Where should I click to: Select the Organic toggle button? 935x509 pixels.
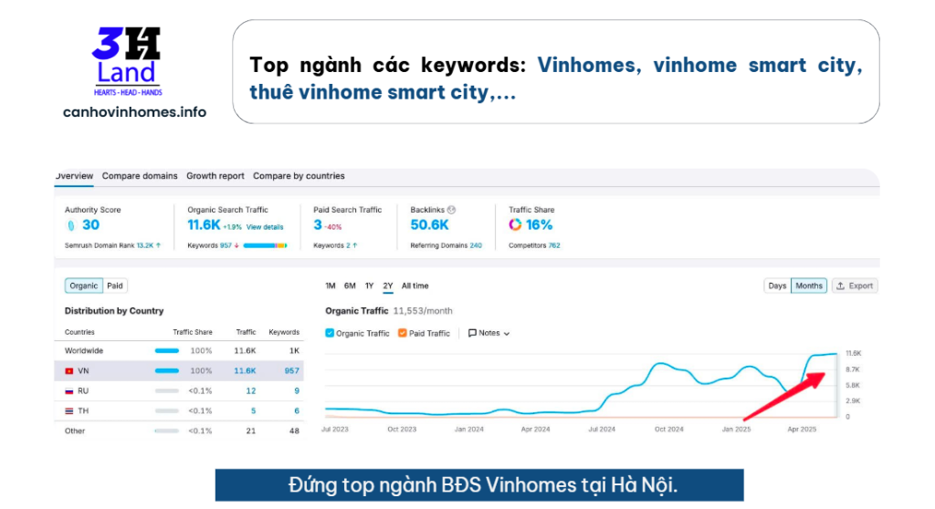(x=83, y=286)
